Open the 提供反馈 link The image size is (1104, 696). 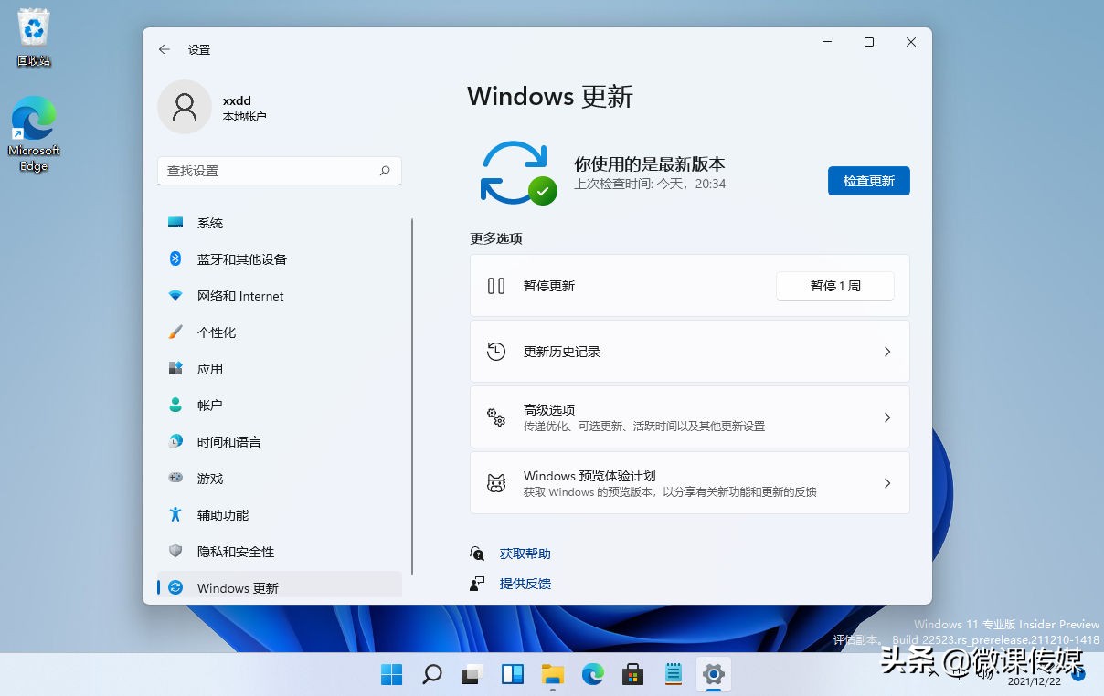pyautogui.click(x=525, y=584)
